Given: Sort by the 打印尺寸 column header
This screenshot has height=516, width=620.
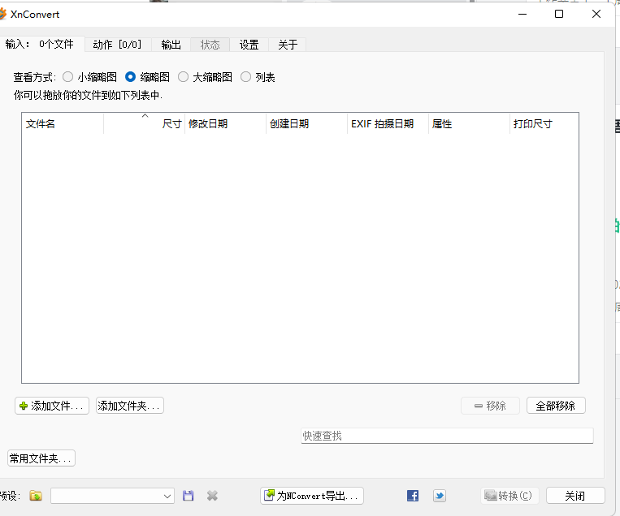Looking at the screenshot, I should coord(544,123).
